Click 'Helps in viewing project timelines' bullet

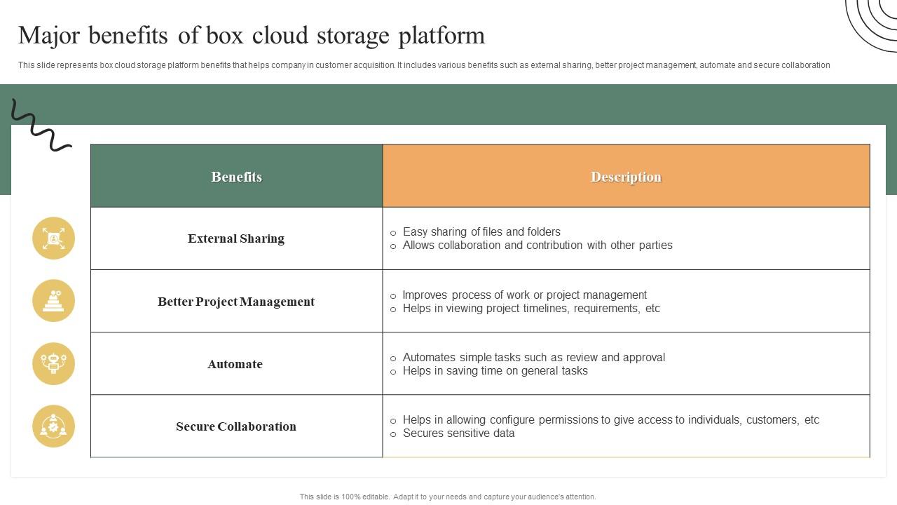531,309
